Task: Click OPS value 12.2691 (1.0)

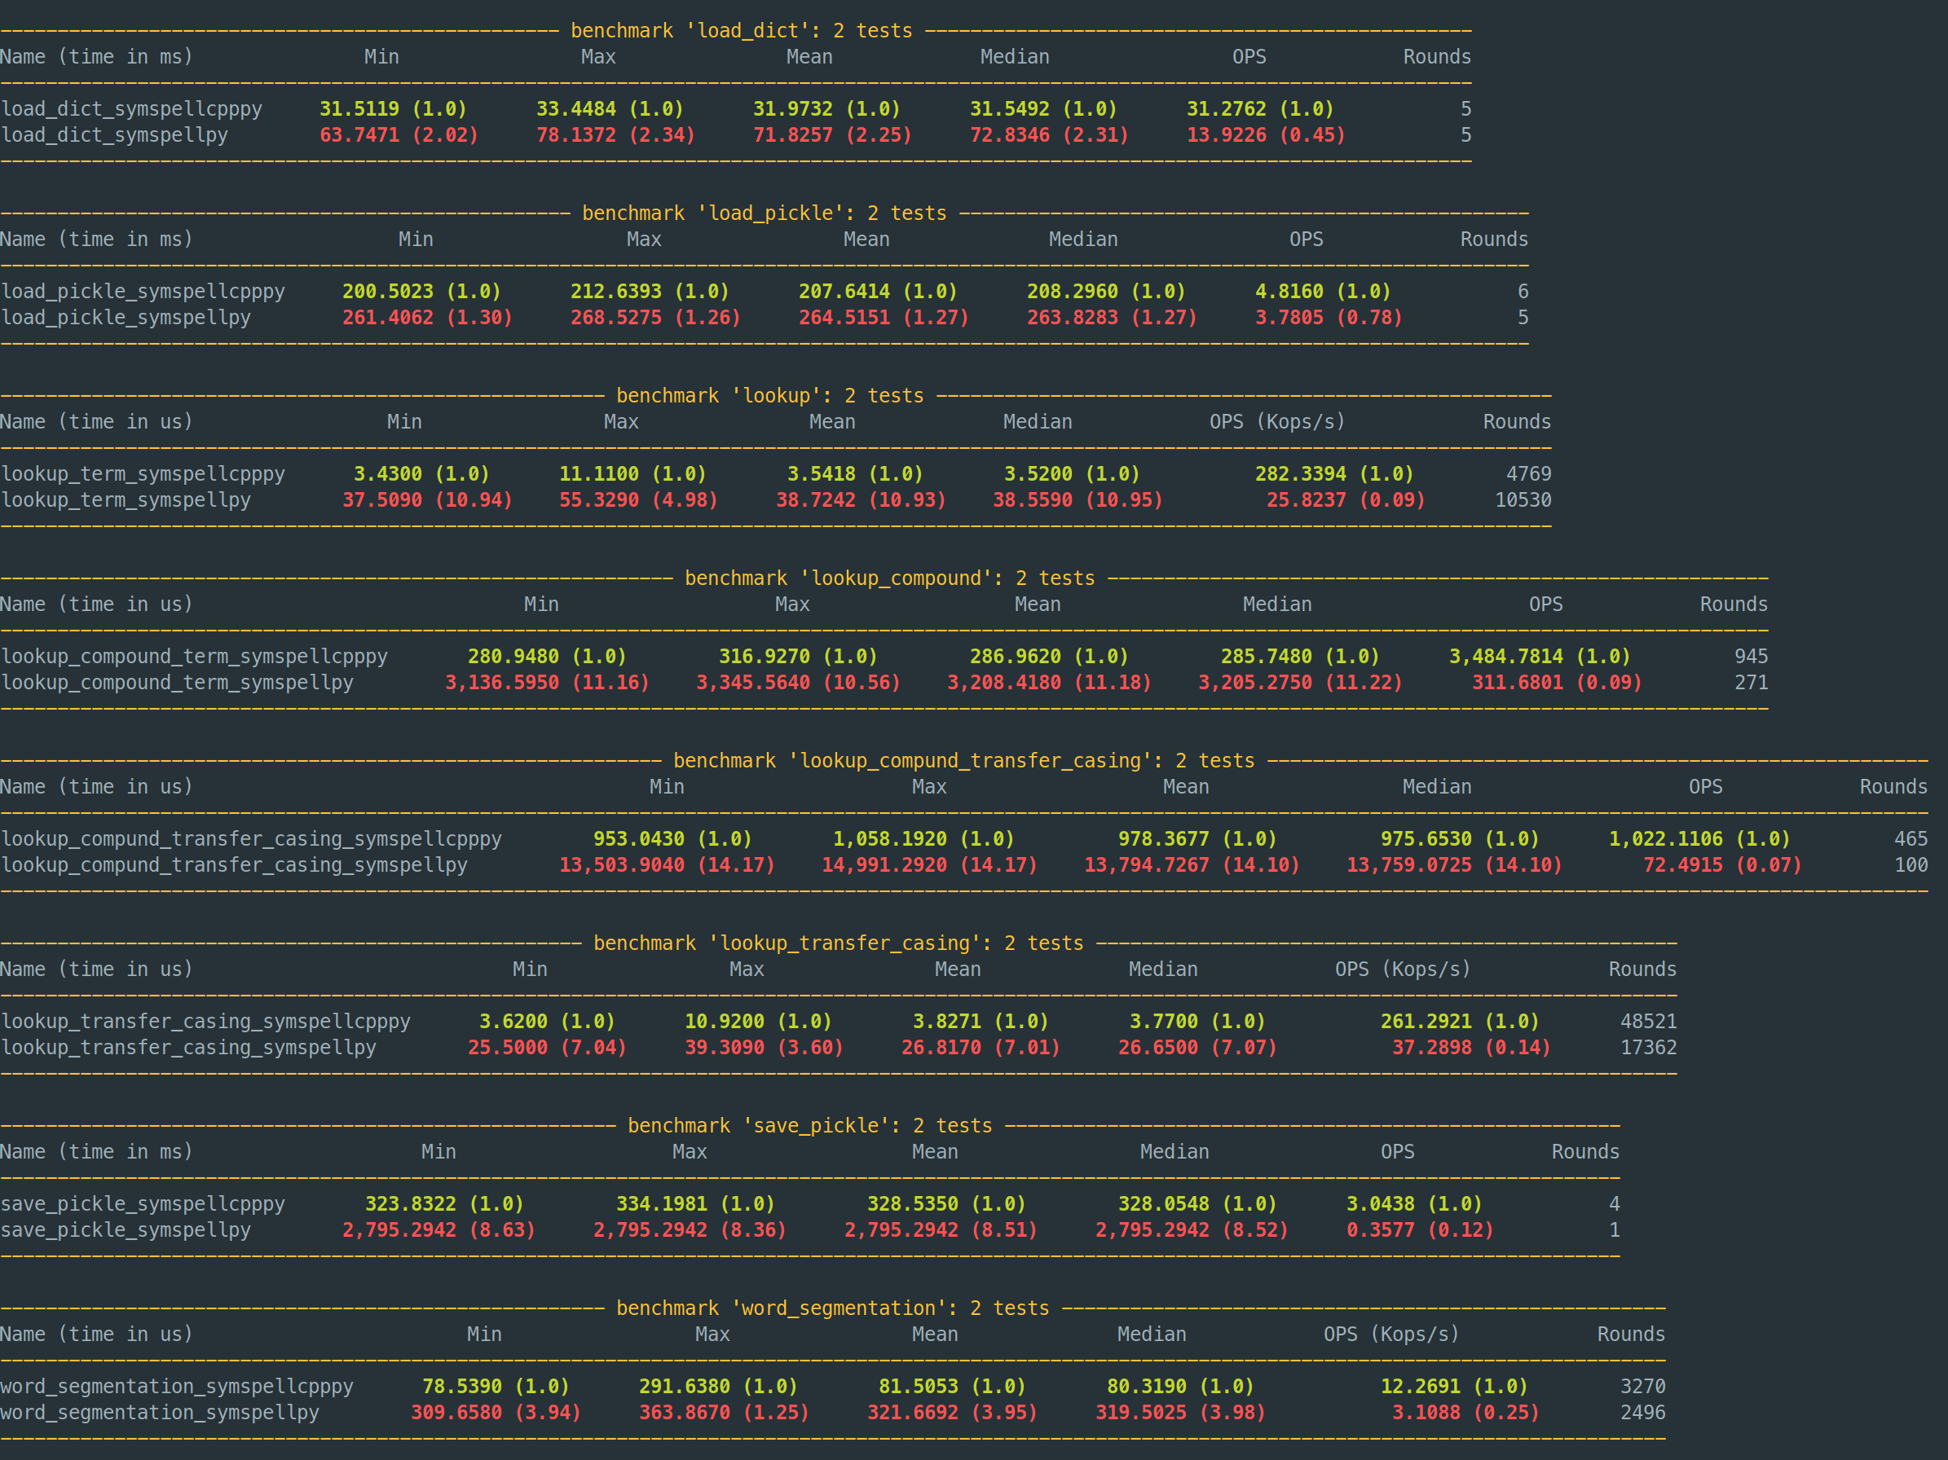Action: 1454,1387
